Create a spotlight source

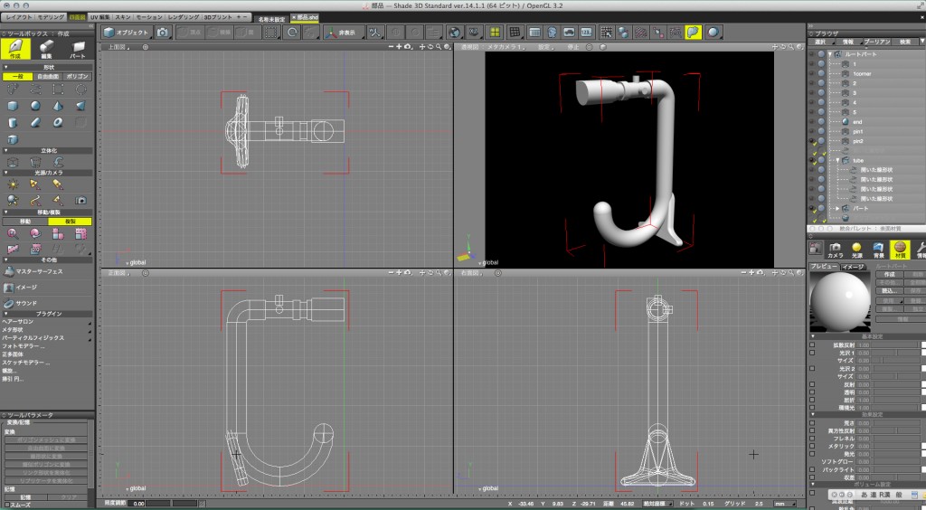point(35,184)
